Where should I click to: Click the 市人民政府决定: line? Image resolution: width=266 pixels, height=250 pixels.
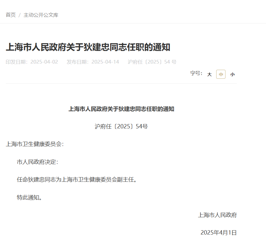tap(37, 162)
